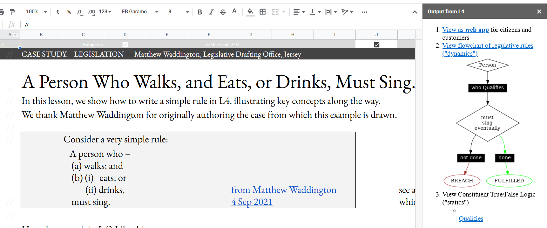Open the text color picker
547x228 pixels.
coord(234,12)
